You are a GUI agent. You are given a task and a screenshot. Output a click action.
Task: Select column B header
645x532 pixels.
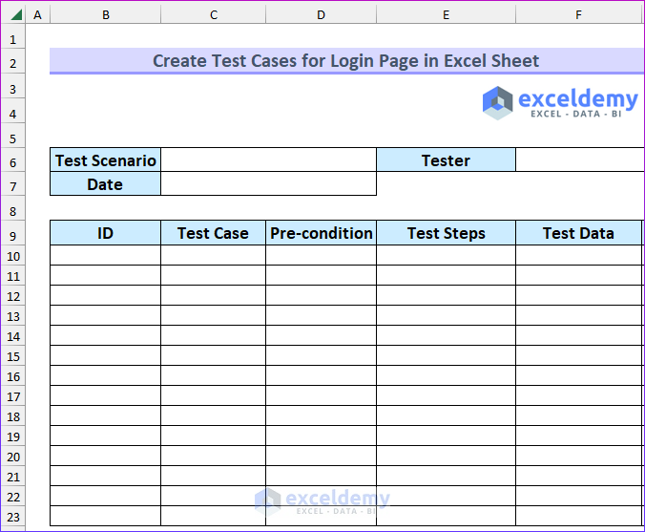tap(105, 14)
